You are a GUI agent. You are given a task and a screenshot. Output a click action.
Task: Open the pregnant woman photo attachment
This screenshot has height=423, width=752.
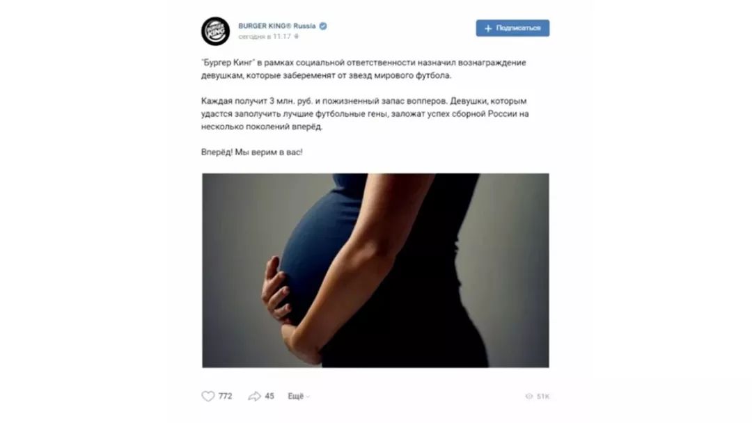[x=375, y=271]
